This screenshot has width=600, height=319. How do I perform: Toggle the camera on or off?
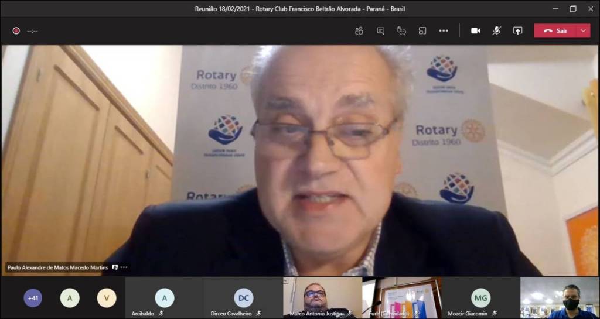pos(475,31)
